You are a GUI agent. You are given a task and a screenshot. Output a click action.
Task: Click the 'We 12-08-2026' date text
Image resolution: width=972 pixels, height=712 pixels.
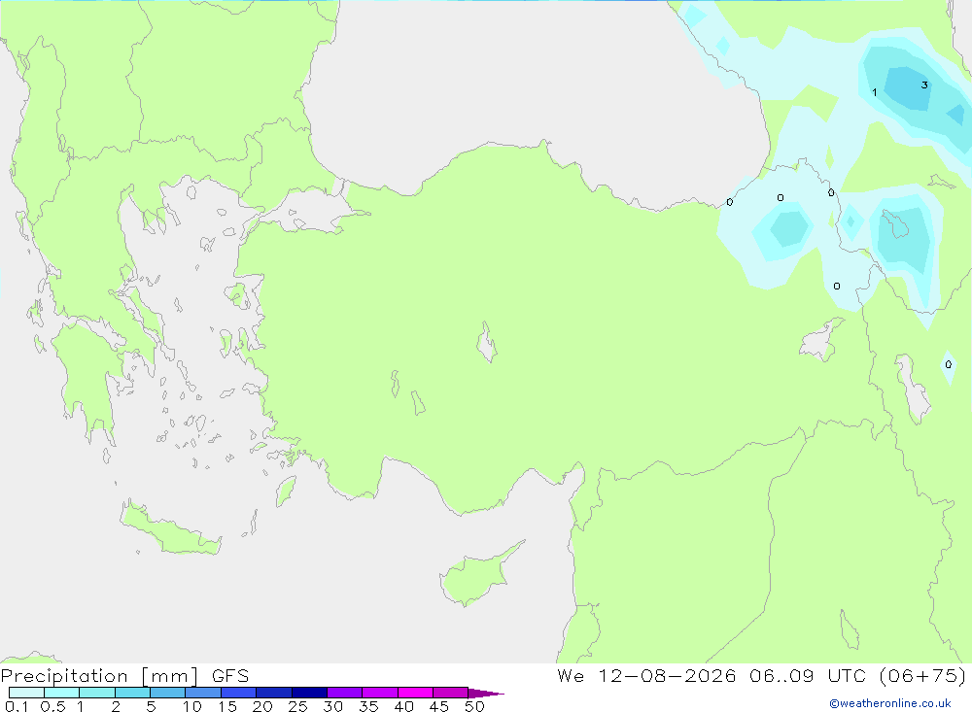coord(646,676)
